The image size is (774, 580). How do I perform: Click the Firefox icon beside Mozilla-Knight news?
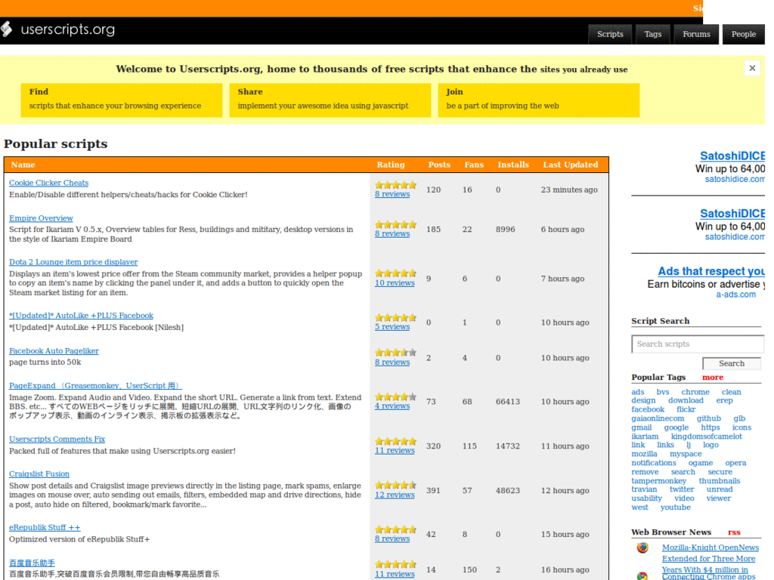tap(642, 548)
